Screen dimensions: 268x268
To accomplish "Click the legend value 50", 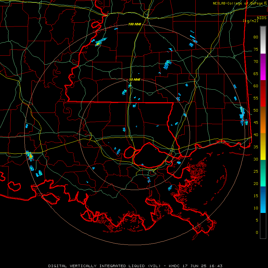I will (256, 110).
